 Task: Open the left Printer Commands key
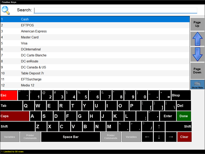point(30,137)
